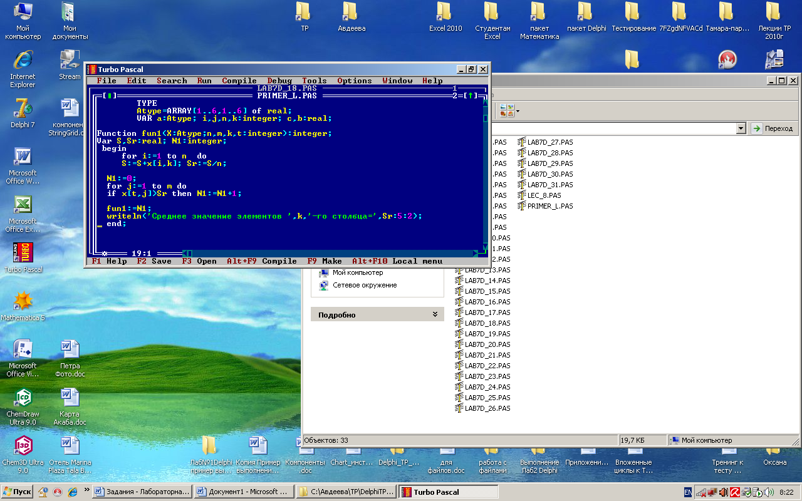Select the Петра Фото.doc desktop file

pyautogui.click(x=70, y=359)
